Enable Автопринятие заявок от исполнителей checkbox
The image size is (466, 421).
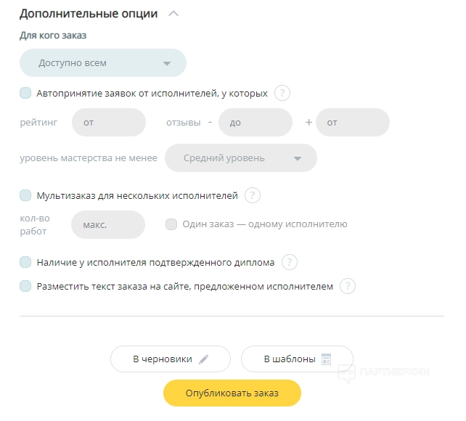(25, 93)
